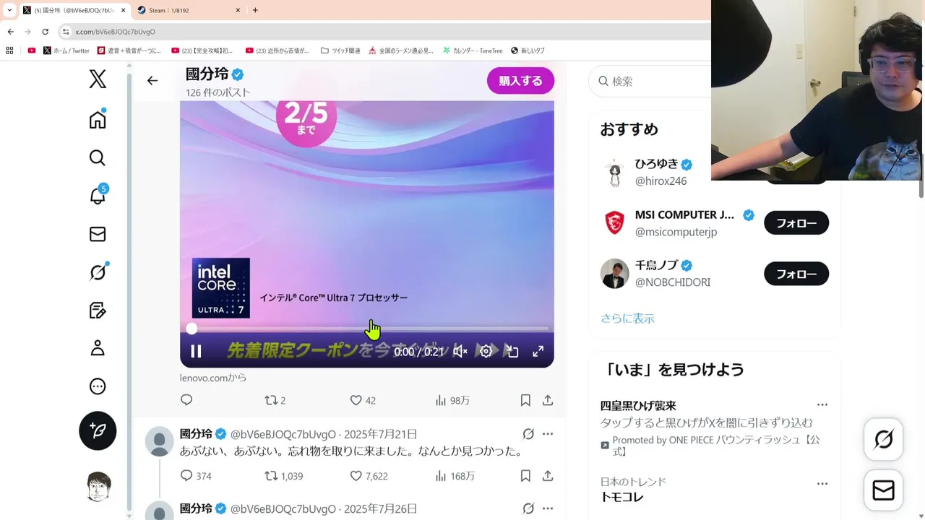925x520 pixels.
Task: Like the post with 7,622 likes
Action: (369, 476)
